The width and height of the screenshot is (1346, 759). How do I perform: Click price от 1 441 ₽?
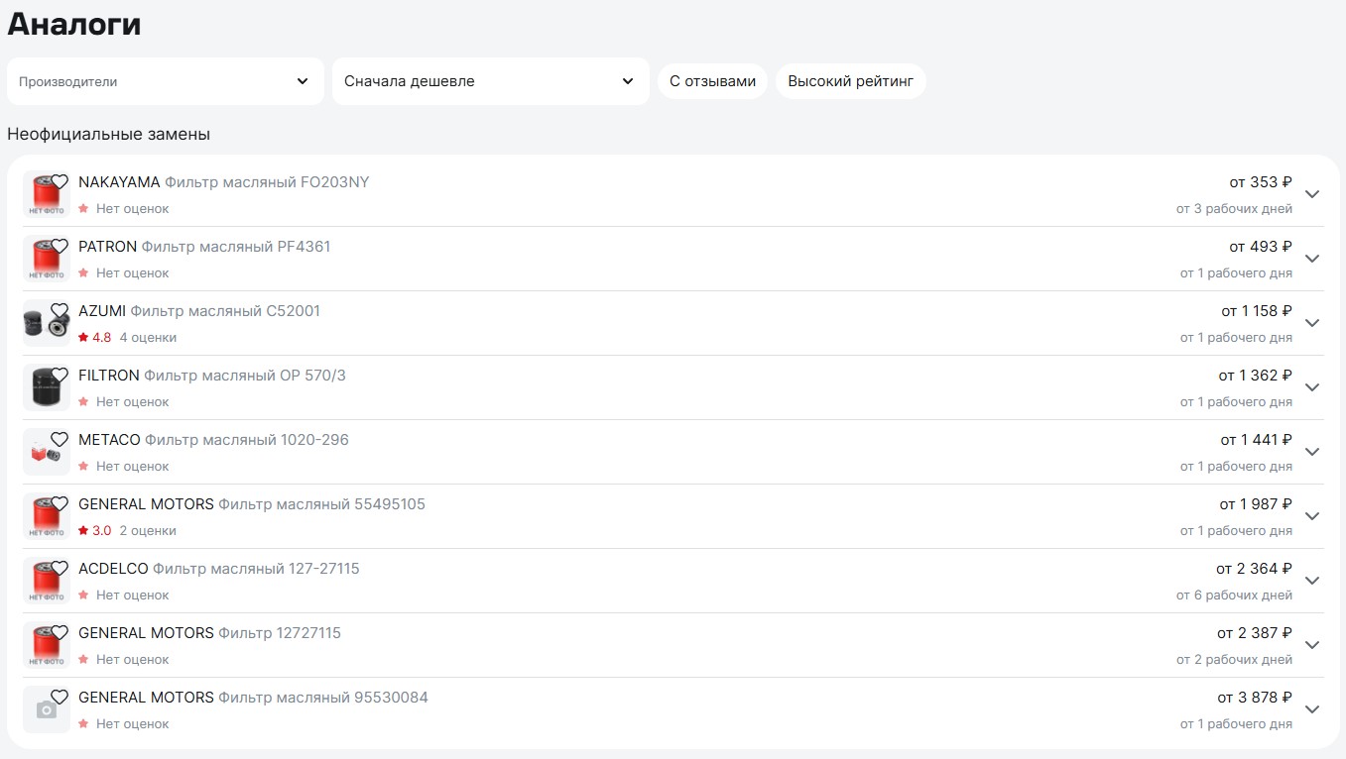pos(1257,440)
